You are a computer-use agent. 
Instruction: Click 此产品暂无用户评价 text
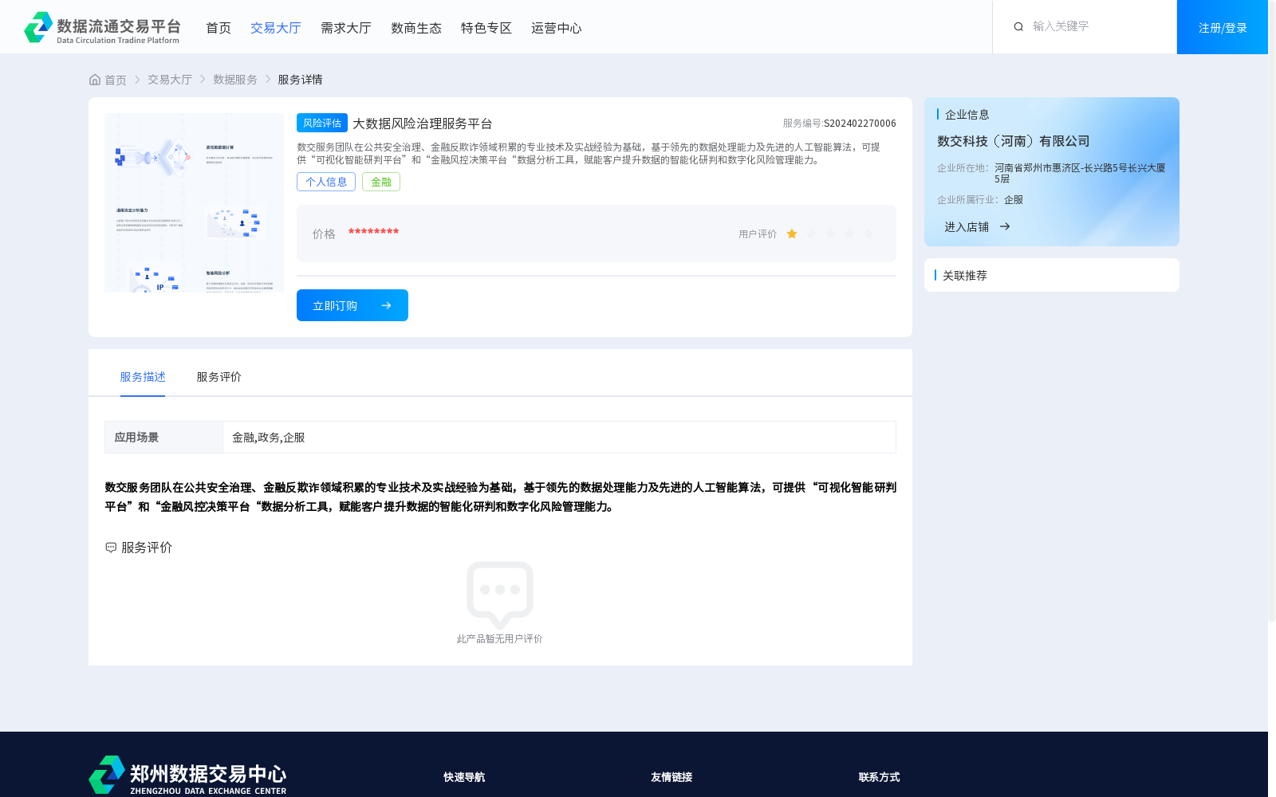point(500,639)
